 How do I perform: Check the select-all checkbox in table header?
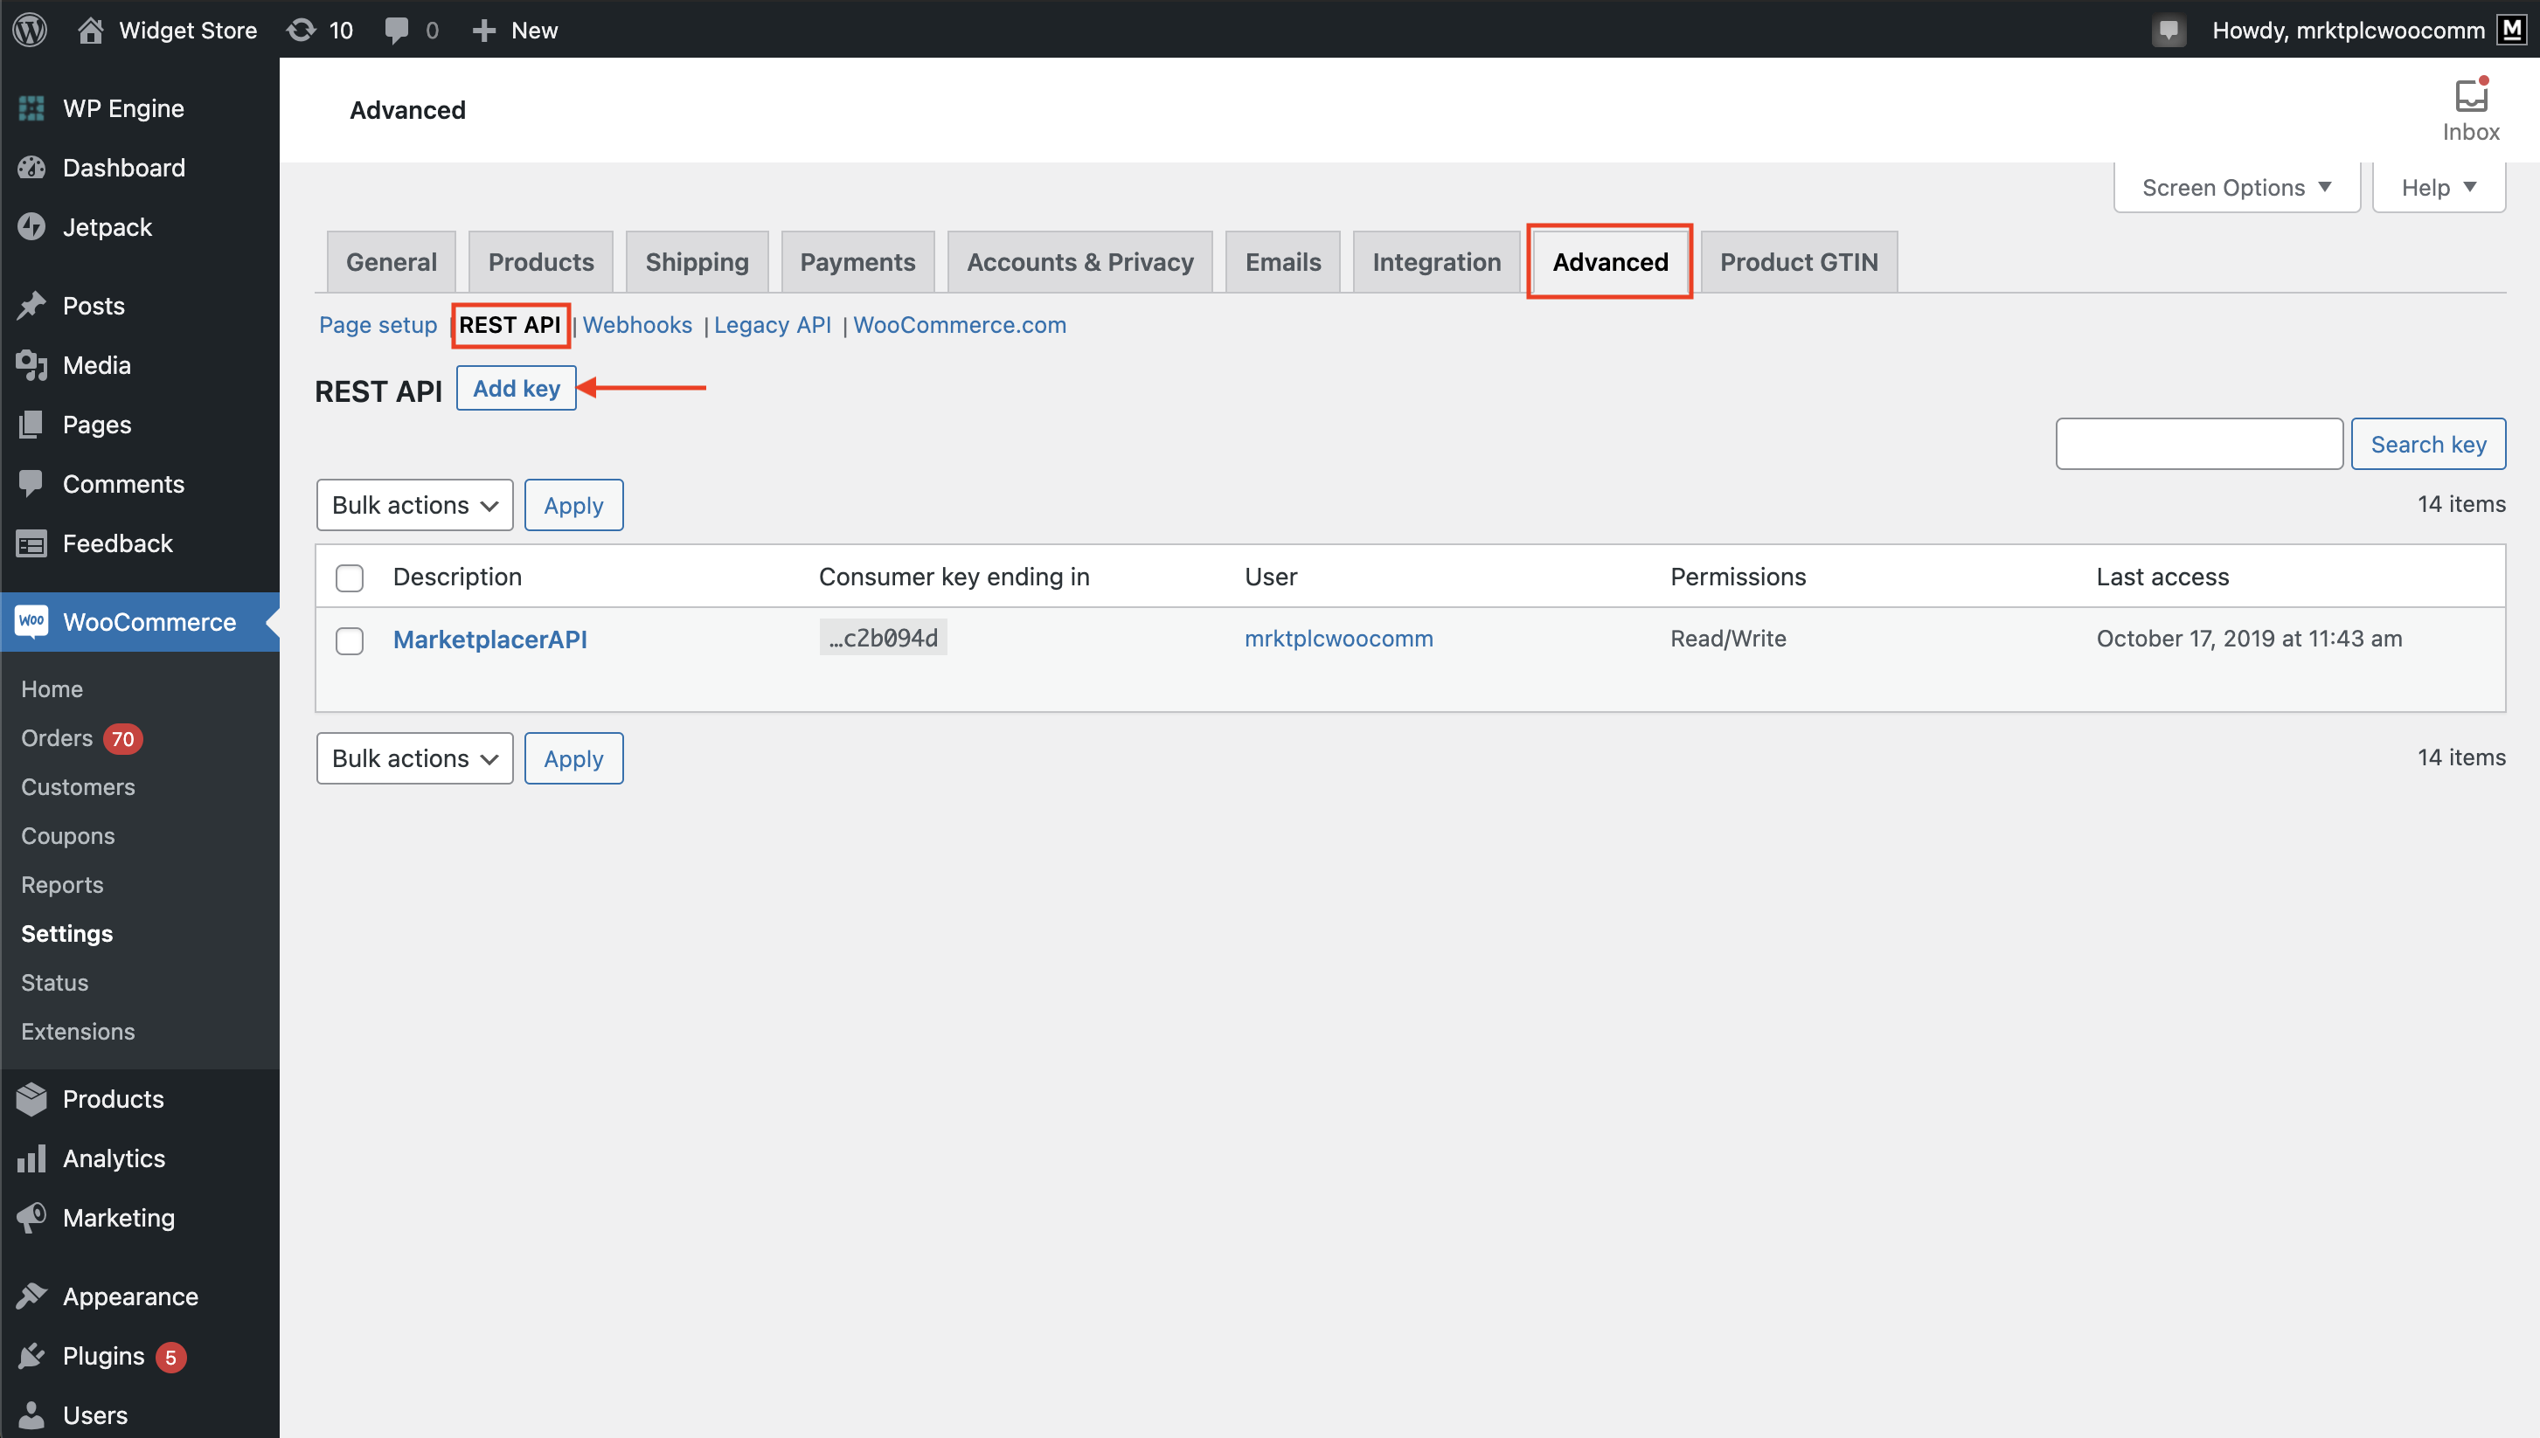tap(350, 577)
